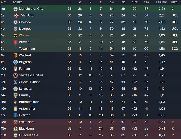Image resolution: width=181 pixels, height=139 pixels.
Task: Select the Brighton club badge
Action: point(15,62)
